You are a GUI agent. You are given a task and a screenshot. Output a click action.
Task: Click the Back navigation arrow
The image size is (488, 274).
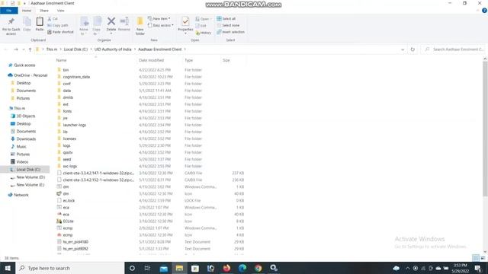[6, 49]
